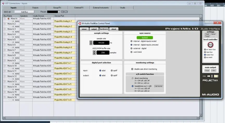Image resolution: width=225 pixels, height=123 pixels.
Task: Increase ASIO/WDM buffer size with the up arrow
Action: (94, 51)
